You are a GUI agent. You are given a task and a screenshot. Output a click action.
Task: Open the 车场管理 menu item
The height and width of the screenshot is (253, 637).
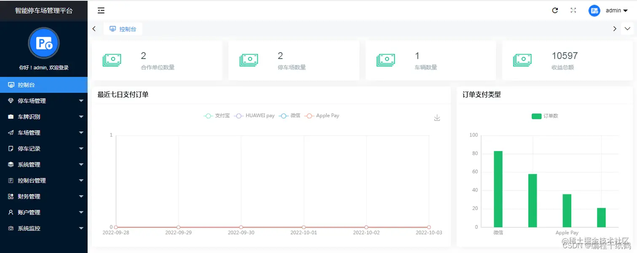coord(44,133)
